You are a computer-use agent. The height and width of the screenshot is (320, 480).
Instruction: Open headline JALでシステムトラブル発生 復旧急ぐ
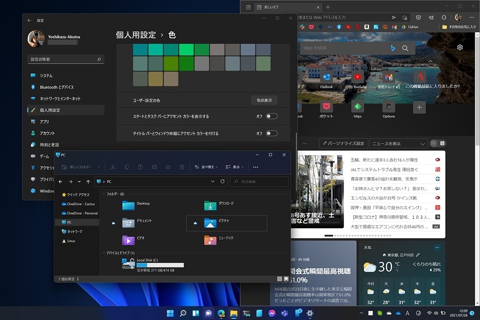coord(384,169)
